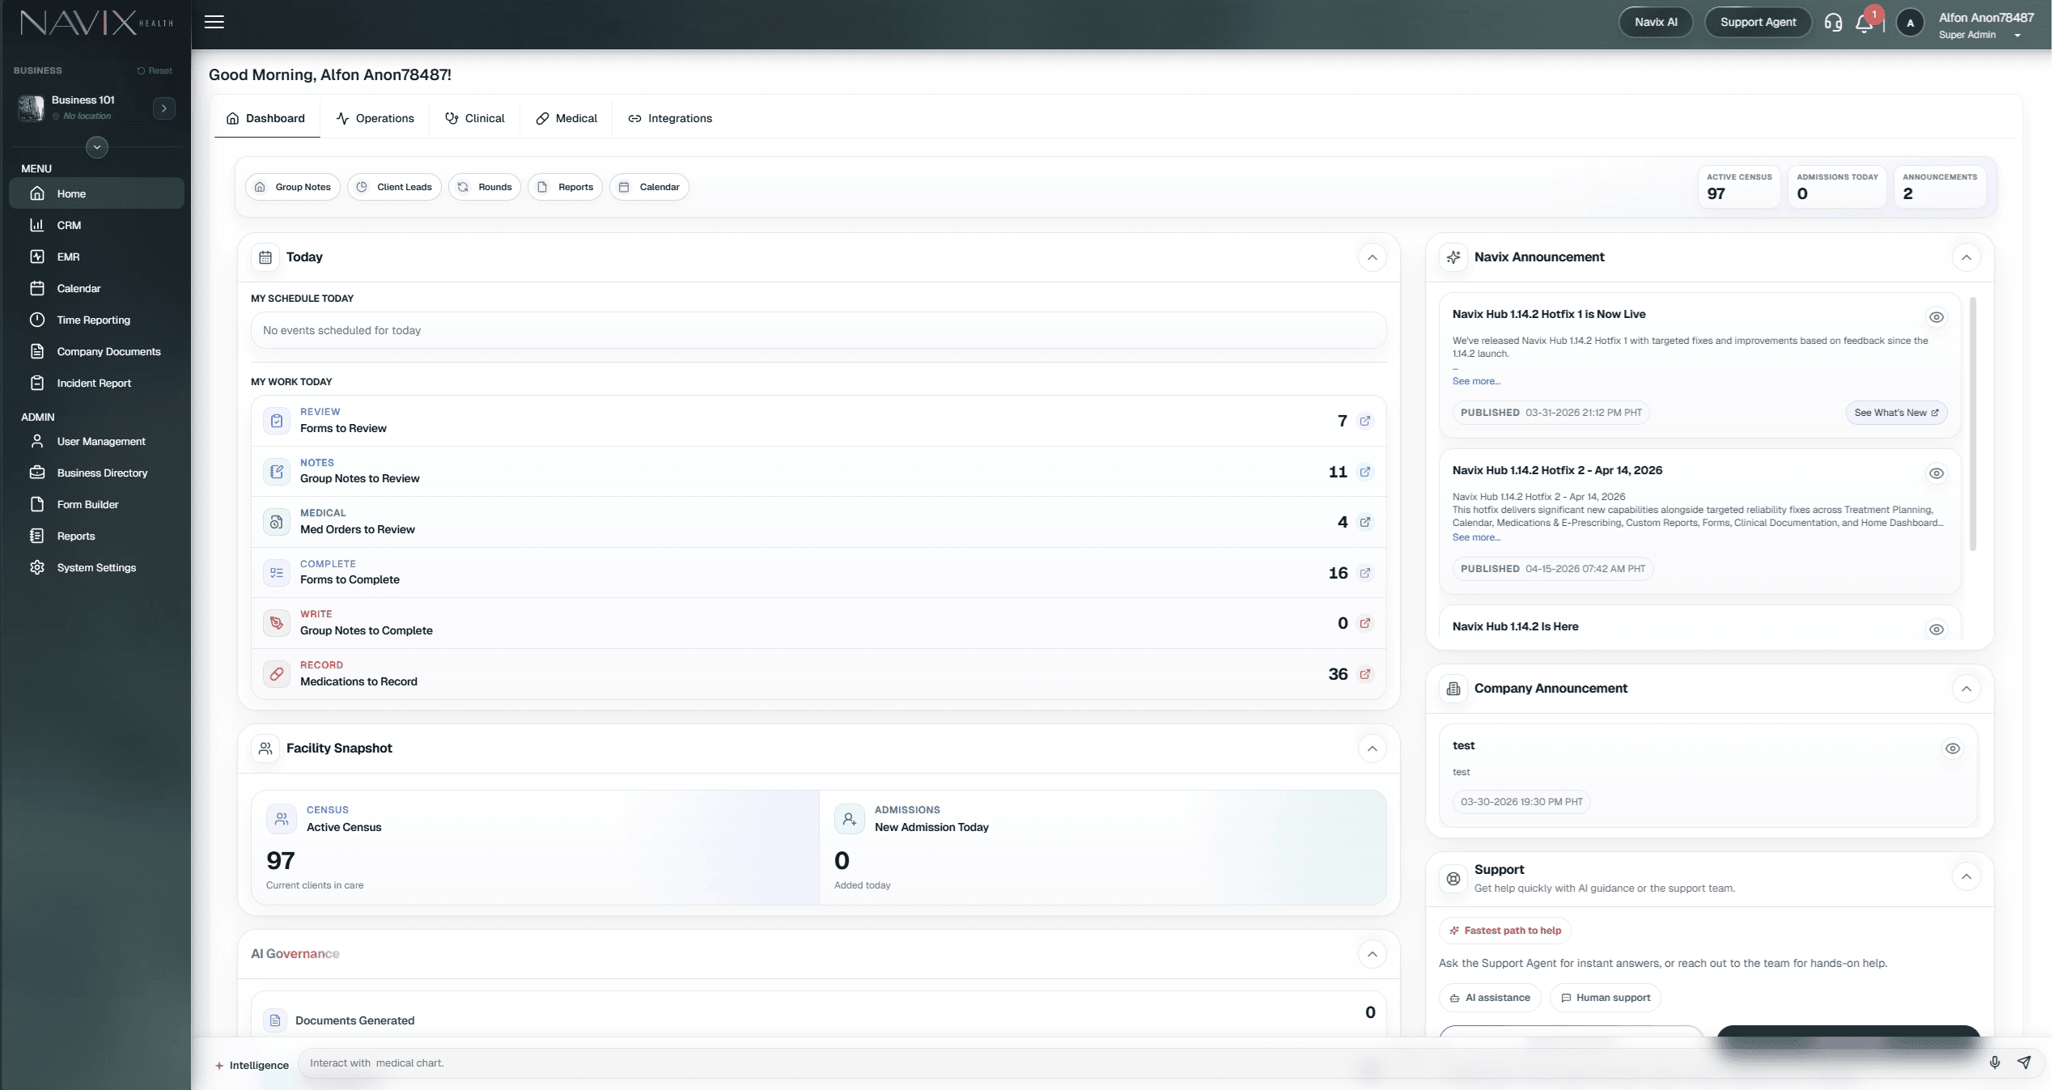Click the Navix AI button
Image resolution: width=2053 pixels, height=1090 pixels.
[x=1656, y=22]
